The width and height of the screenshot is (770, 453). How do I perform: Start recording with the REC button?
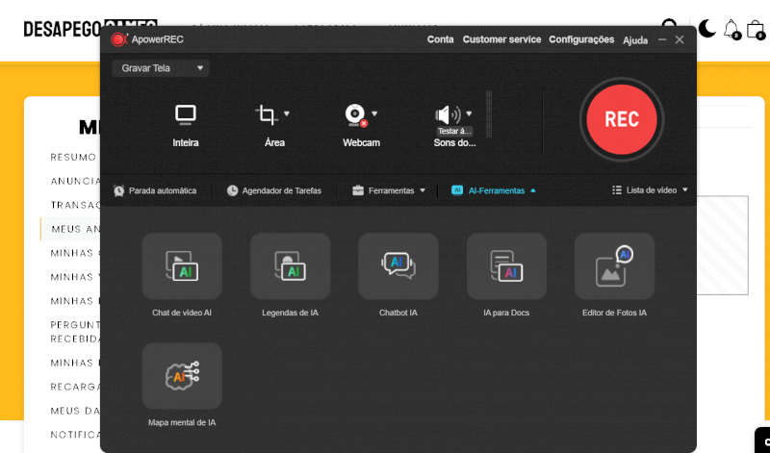pyautogui.click(x=621, y=119)
